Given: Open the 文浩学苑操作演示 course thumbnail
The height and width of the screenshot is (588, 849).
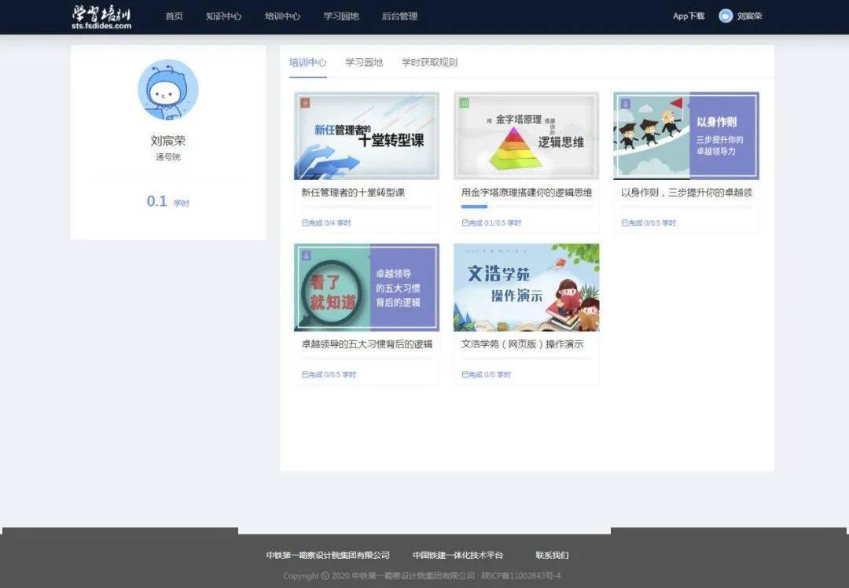Looking at the screenshot, I should click(x=526, y=287).
